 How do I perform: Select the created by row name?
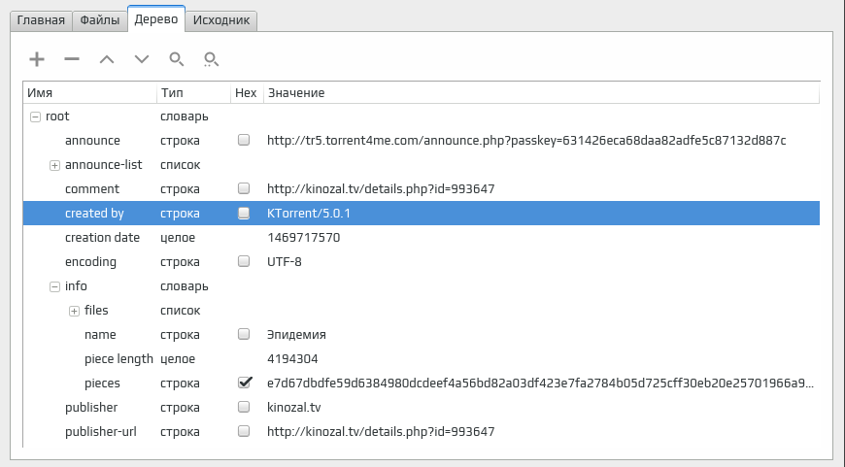94,214
